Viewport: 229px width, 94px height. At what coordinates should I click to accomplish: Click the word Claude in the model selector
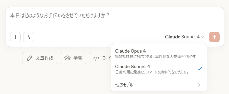(x=173, y=37)
